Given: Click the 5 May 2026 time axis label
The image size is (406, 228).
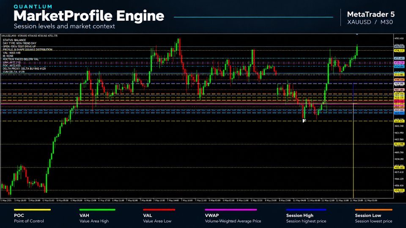Looking at the screenshot, I should coord(6,200).
